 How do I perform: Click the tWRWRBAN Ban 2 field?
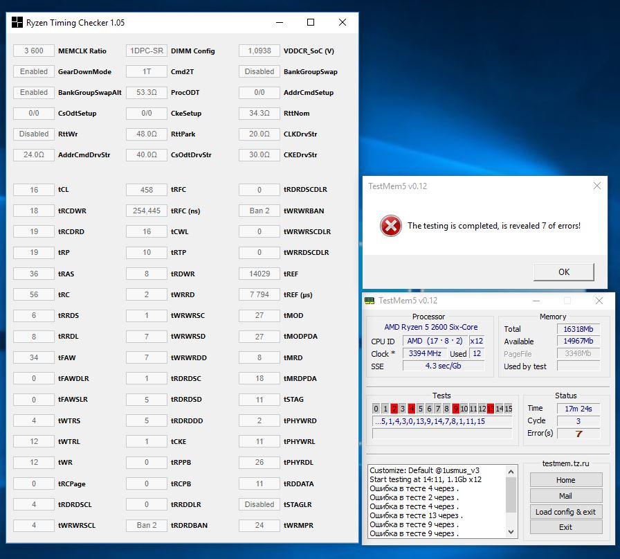pyautogui.click(x=259, y=211)
